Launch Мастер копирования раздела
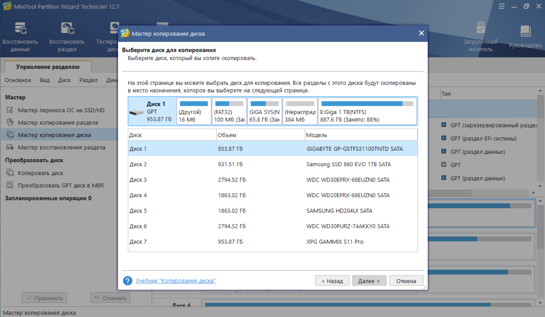 tap(58, 122)
